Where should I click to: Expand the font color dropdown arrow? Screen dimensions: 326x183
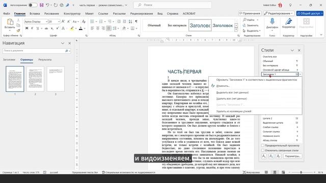[x=85, y=28]
